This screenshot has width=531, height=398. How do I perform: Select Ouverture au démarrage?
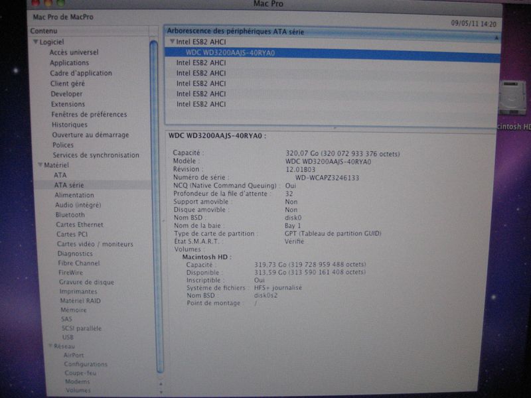click(x=90, y=135)
